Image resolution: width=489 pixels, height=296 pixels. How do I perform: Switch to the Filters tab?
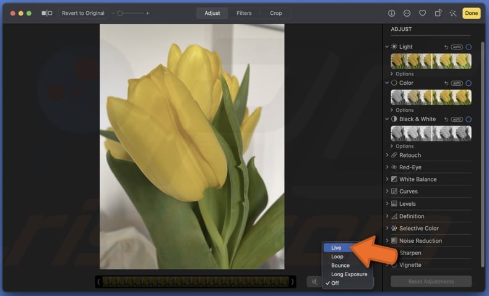point(244,13)
